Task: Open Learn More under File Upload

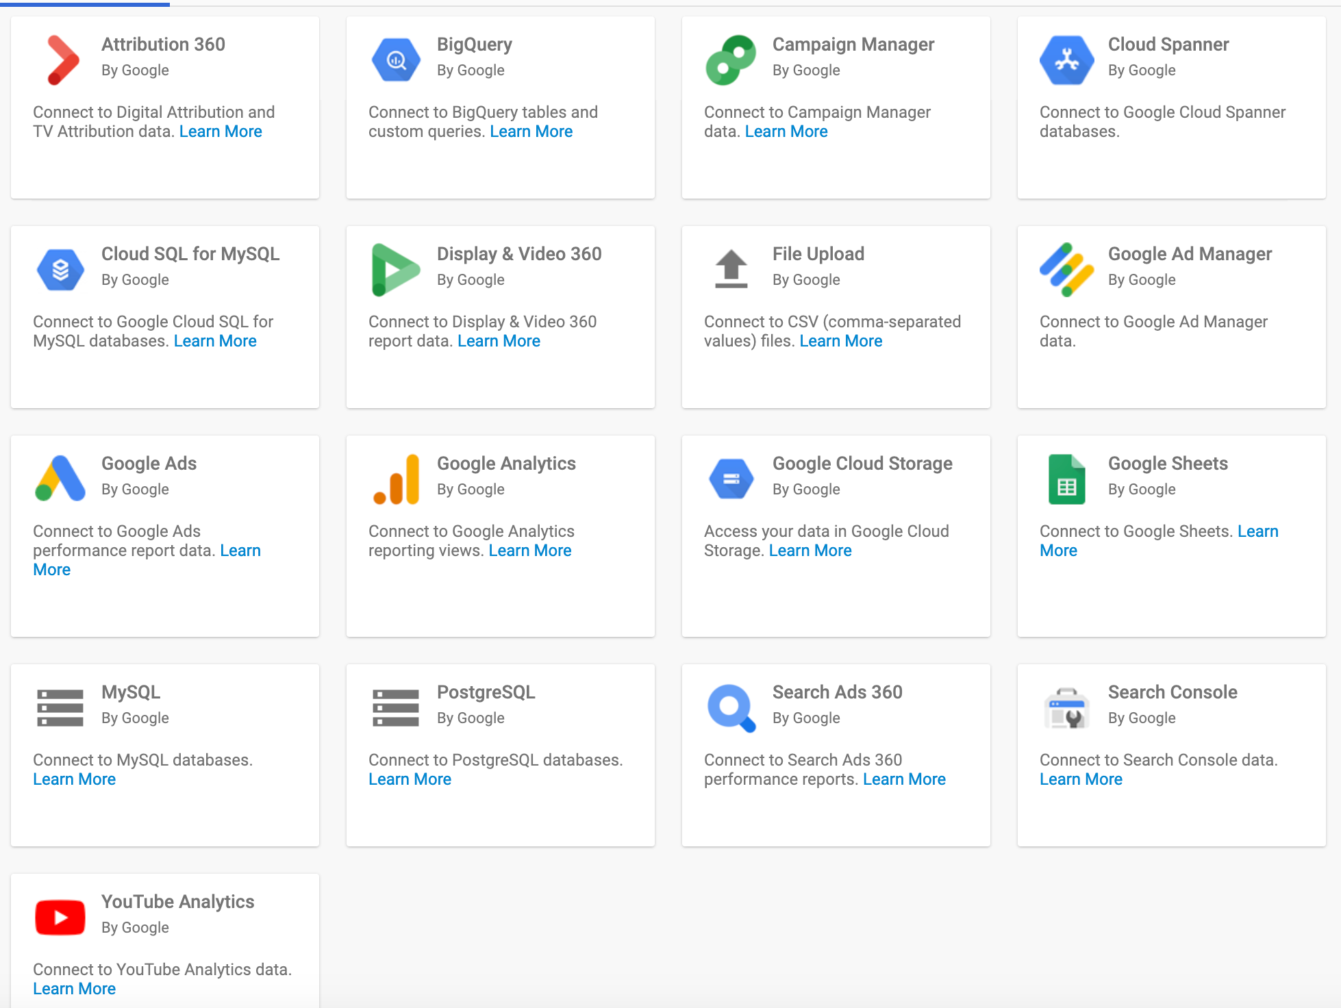Action: coord(840,340)
